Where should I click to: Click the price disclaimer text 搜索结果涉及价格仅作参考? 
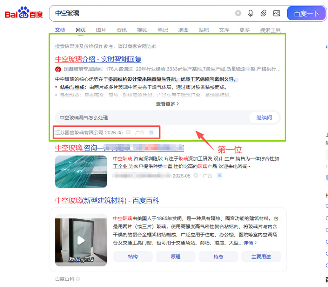[106, 46]
